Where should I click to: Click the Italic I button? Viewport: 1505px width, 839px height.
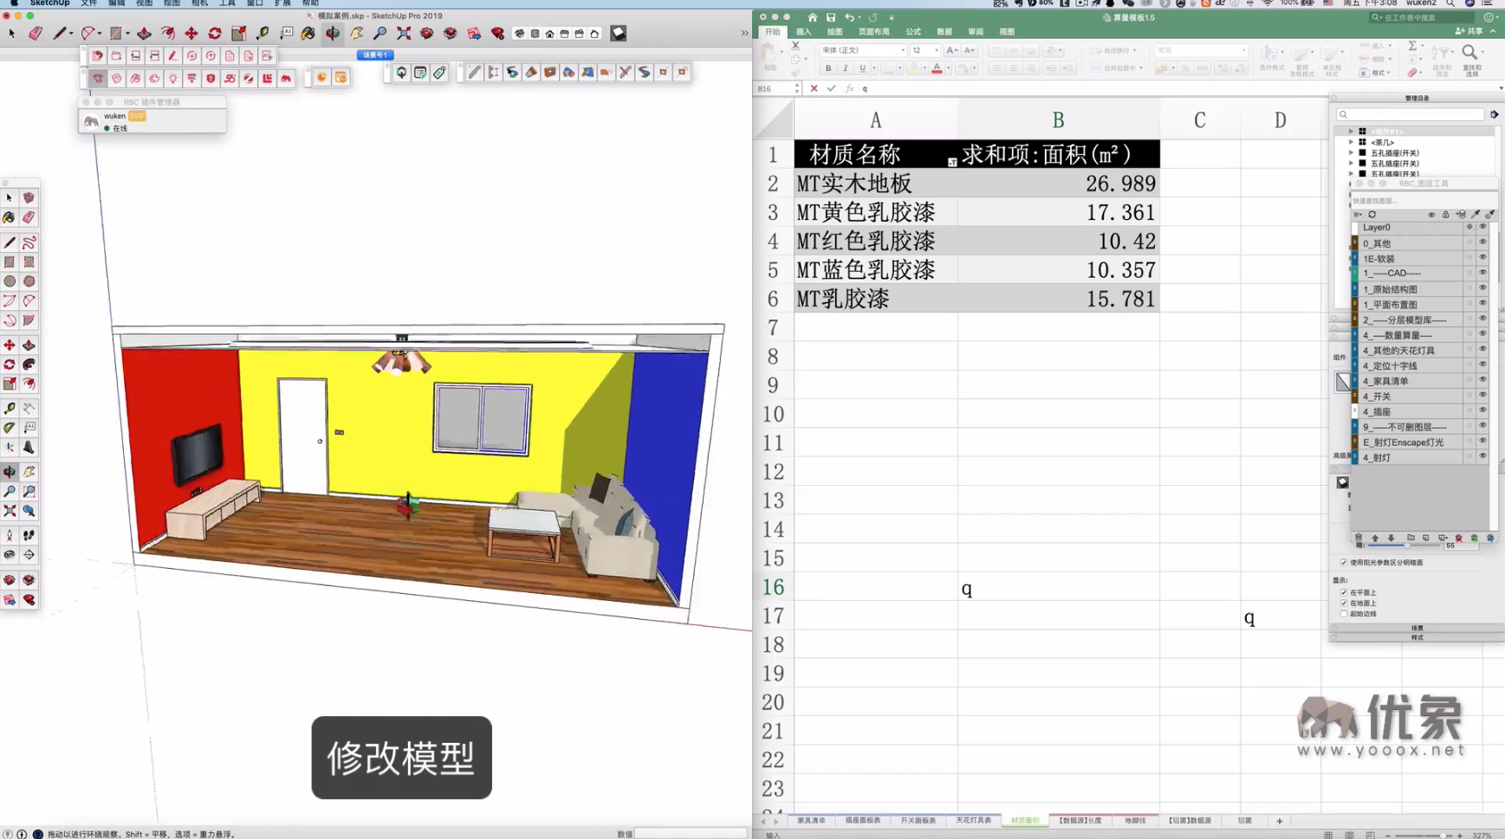pyautogui.click(x=845, y=68)
